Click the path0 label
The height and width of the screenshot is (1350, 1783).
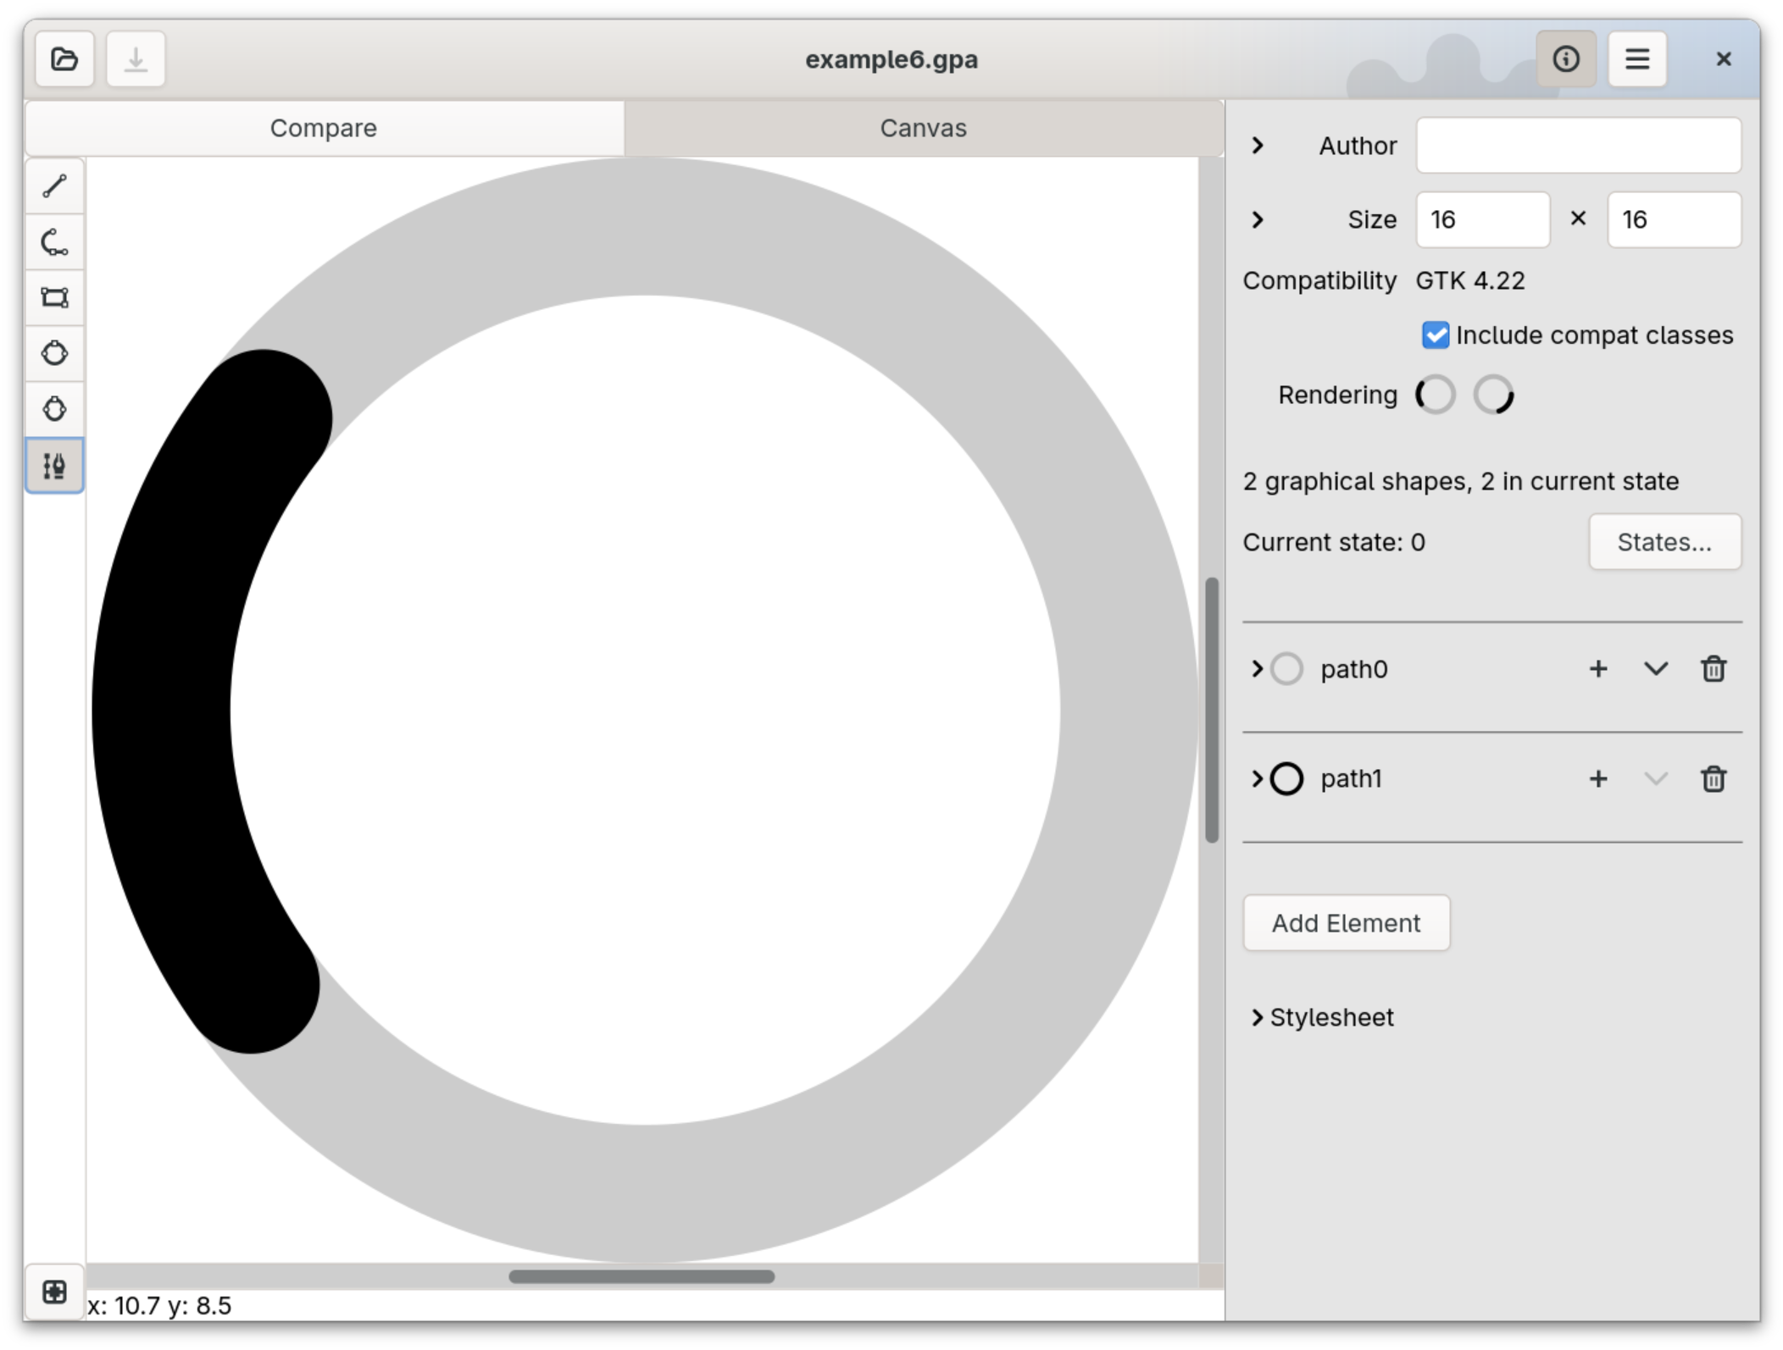1353,669
